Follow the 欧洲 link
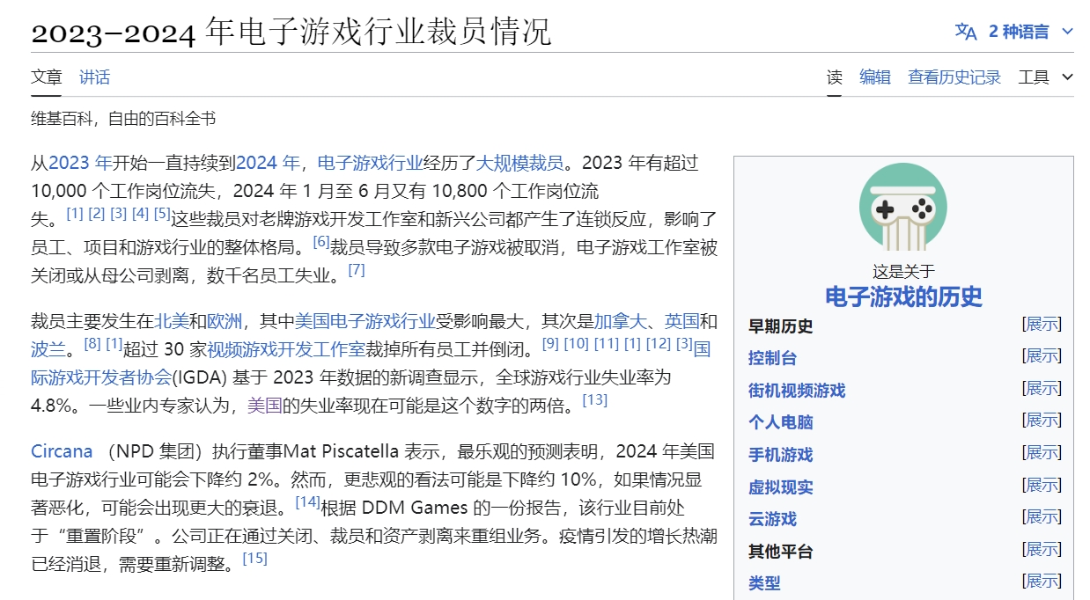1090x600 pixels. pyautogui.click(x=225, y=320)
